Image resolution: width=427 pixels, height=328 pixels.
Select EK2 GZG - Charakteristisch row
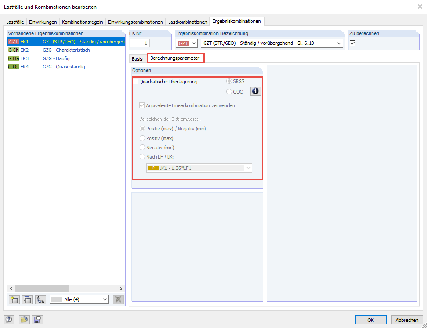tap(66, 50)
